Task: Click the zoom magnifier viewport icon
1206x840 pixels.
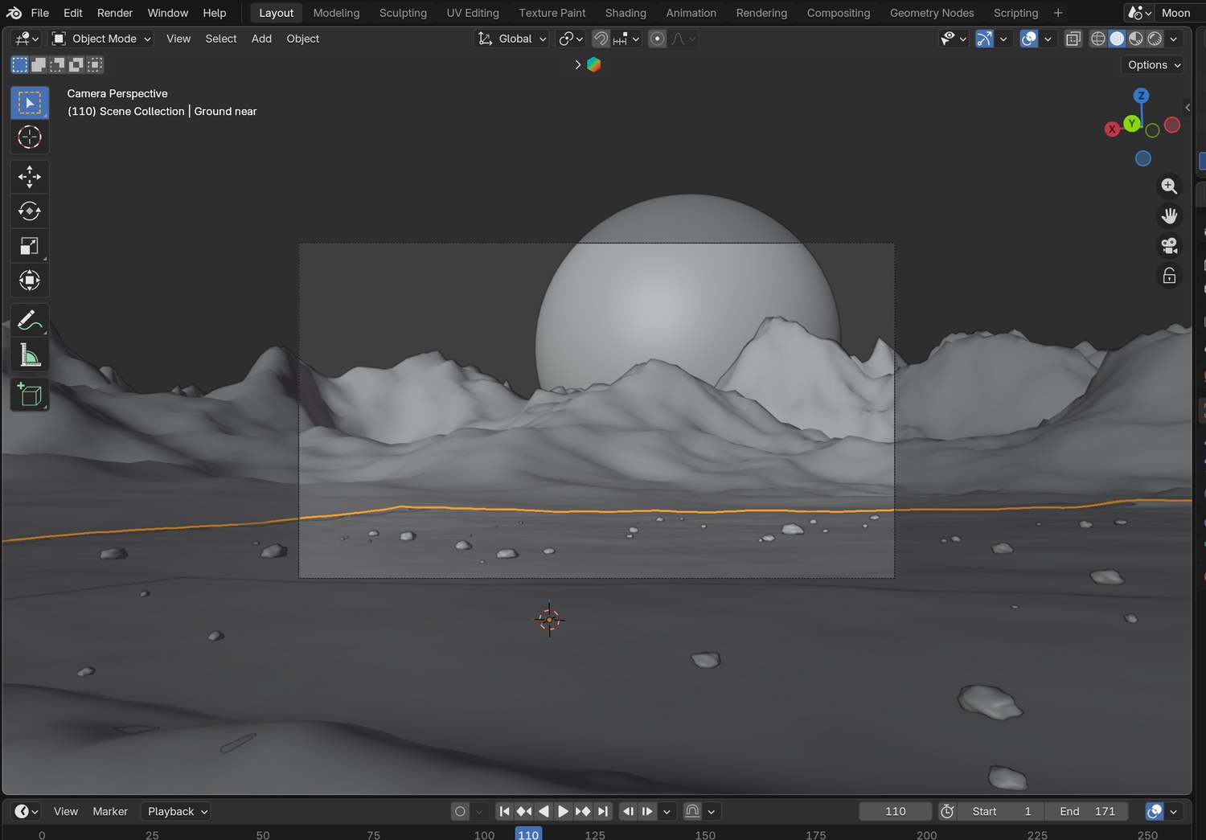Action: click(x=1169, y=186)
